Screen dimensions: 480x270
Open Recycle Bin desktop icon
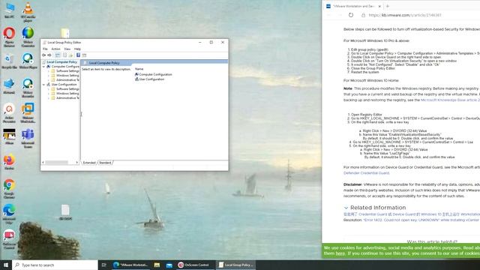tap(9, 61)
